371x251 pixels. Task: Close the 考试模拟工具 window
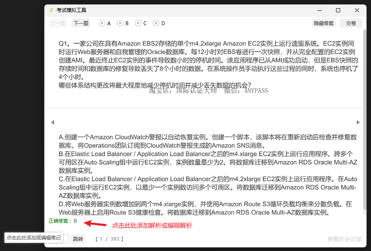coord(357,10)
